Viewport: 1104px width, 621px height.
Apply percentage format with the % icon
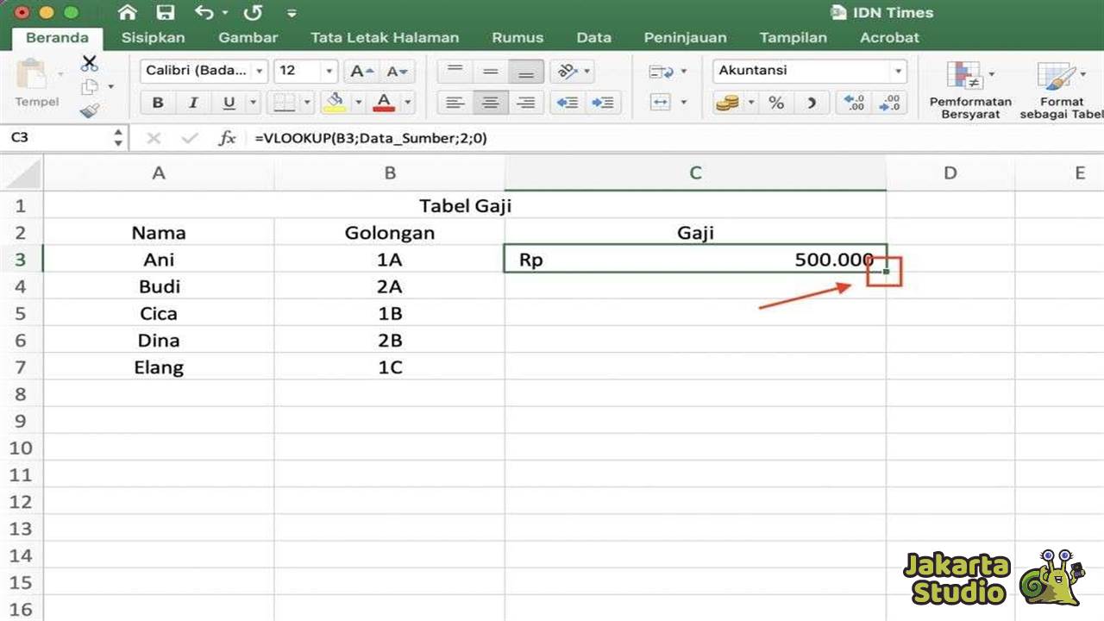(x=775, y=103)
